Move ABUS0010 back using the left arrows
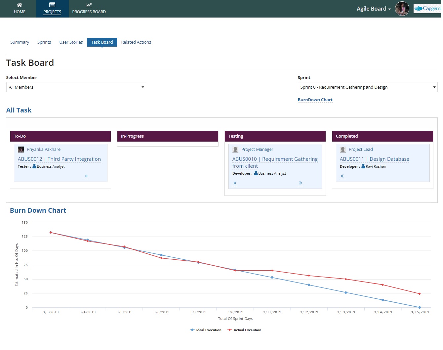 point(234,183)
